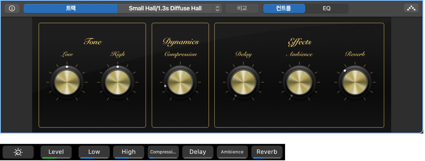425x161 pixels.
Task: Click the Delay knob
Action: [244, 82]
